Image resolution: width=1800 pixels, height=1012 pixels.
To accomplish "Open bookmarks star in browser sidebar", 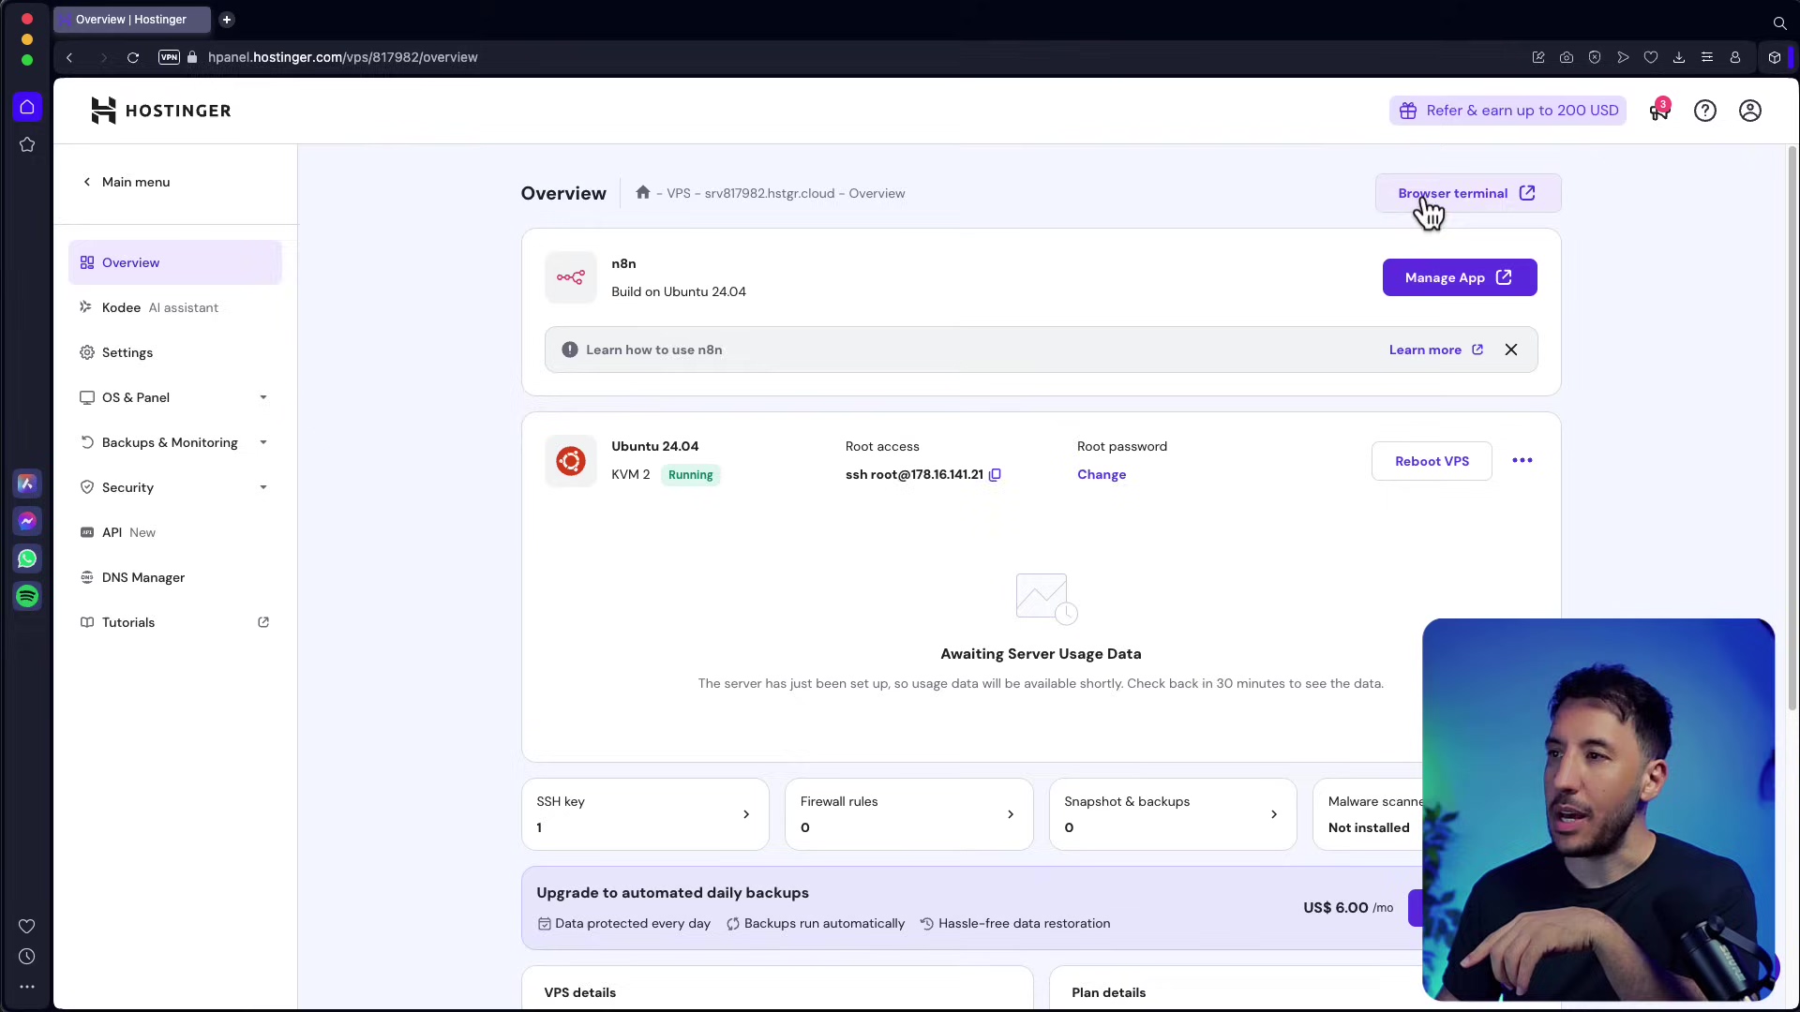I will (27, 144).
